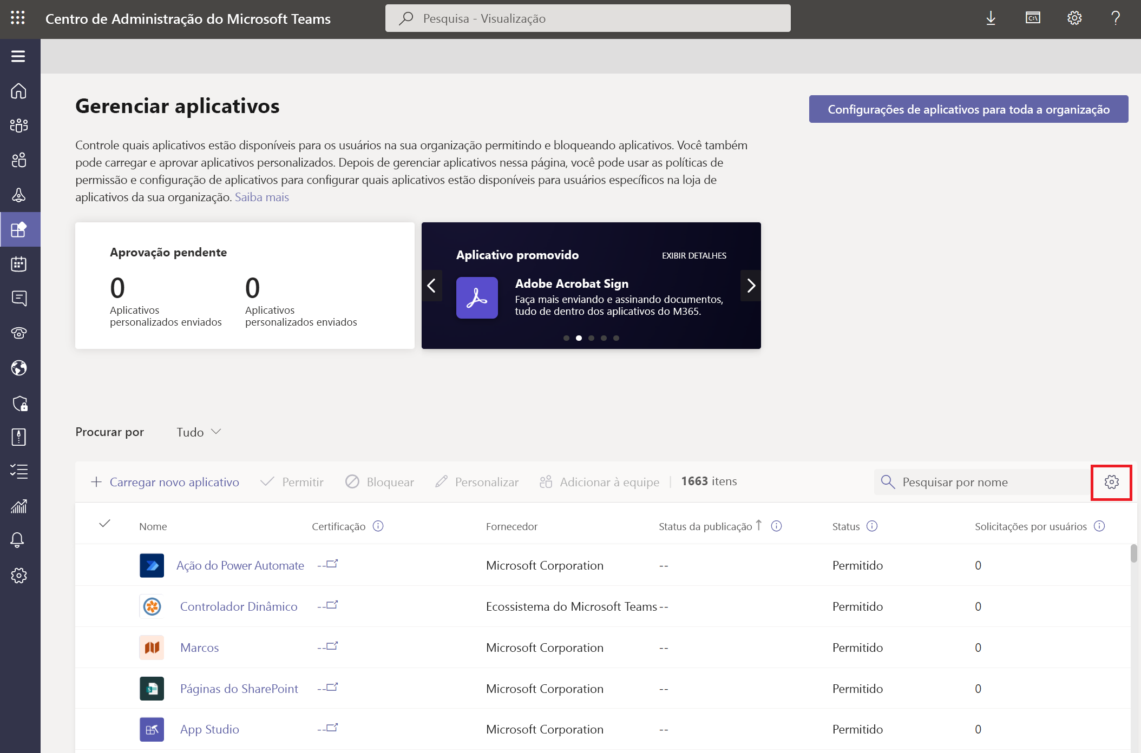Show next promoted app with right arrow
Viewport: 1141px width, 753px height.
click(x=751, y=286)
